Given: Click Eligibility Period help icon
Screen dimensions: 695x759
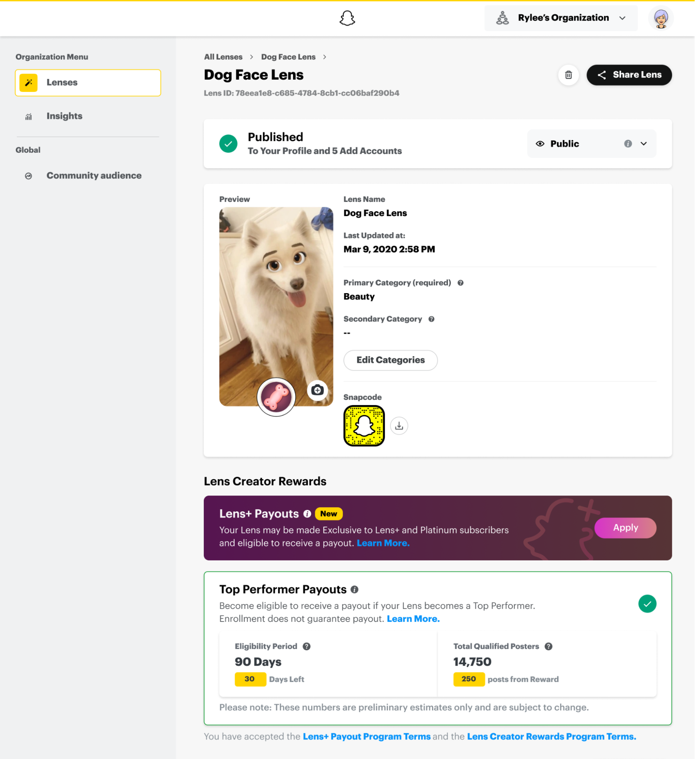Looking at the screenshot, I should coord(307,646).
